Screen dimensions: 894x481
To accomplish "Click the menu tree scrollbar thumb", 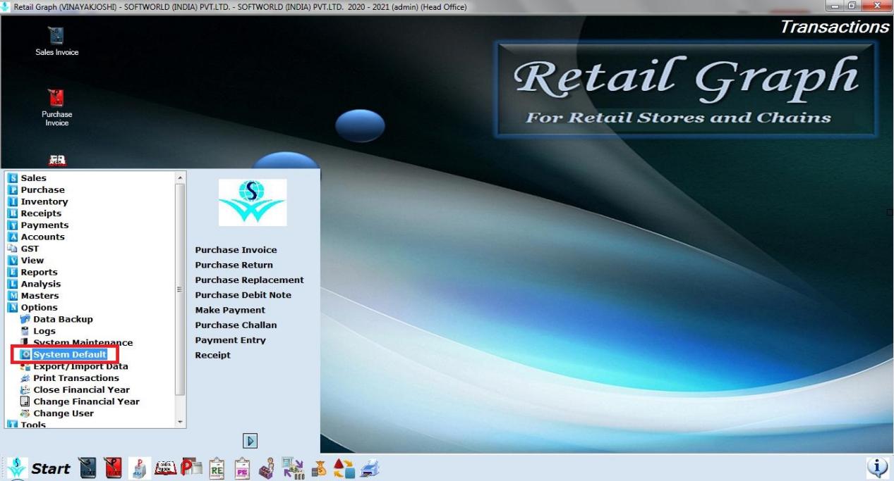I will click(x=180, y=289).
